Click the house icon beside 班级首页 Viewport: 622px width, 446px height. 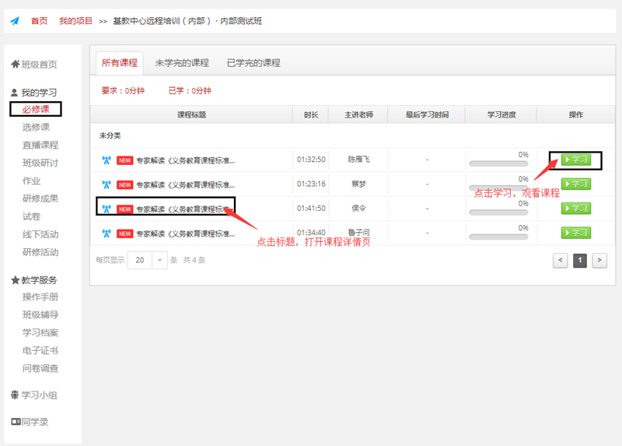pos(15,64)
